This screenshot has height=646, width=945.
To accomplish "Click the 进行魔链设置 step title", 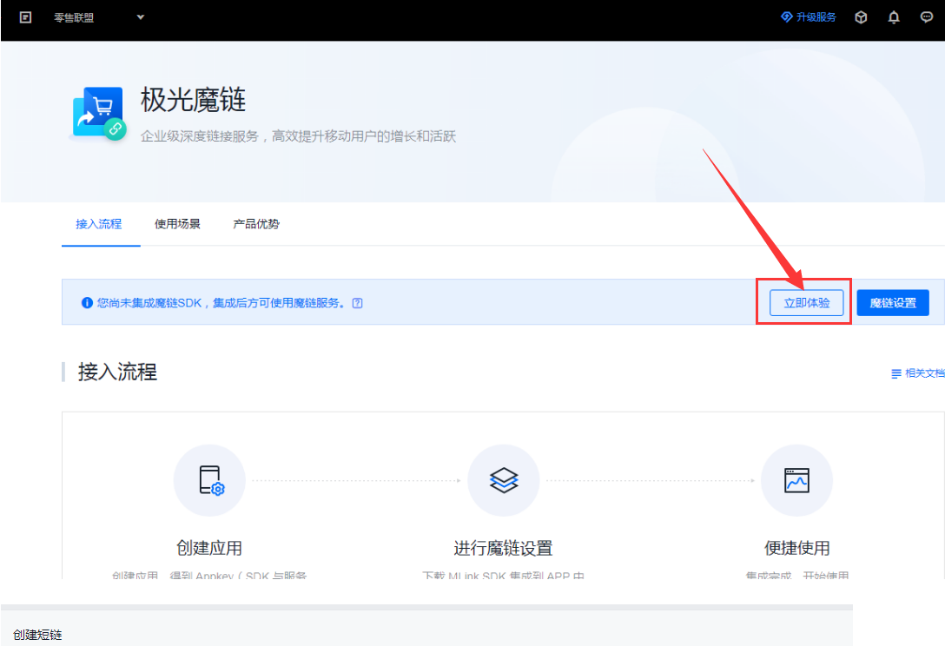I will (503, 548).
